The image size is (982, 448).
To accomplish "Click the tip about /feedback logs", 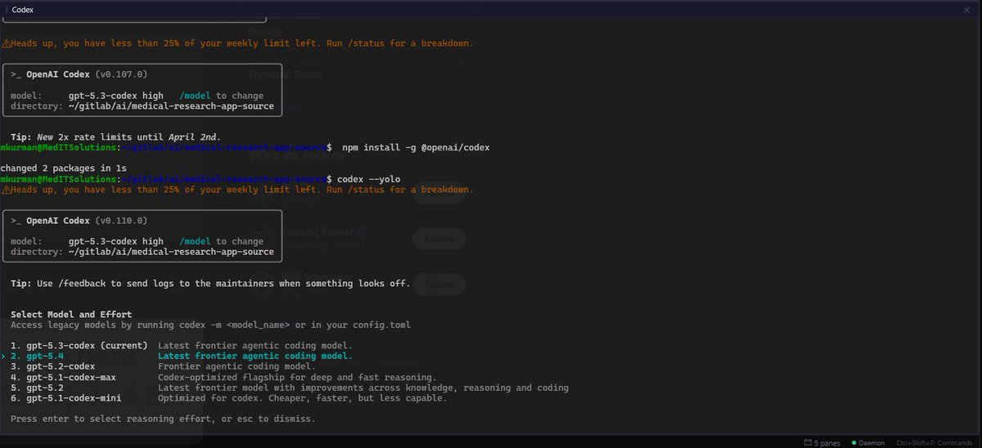I will 210,283.
